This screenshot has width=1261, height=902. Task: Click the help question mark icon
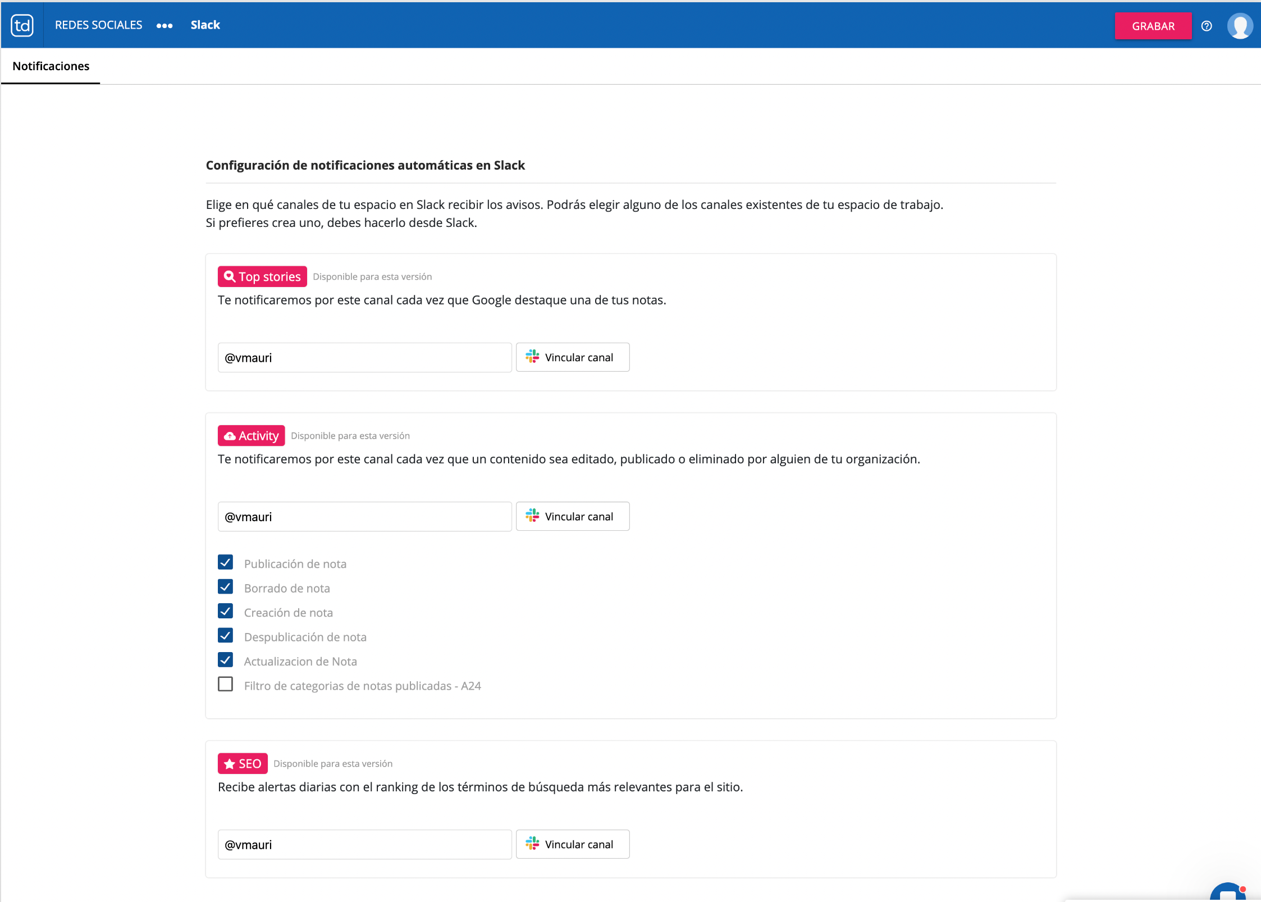[x=1207, y=26]
